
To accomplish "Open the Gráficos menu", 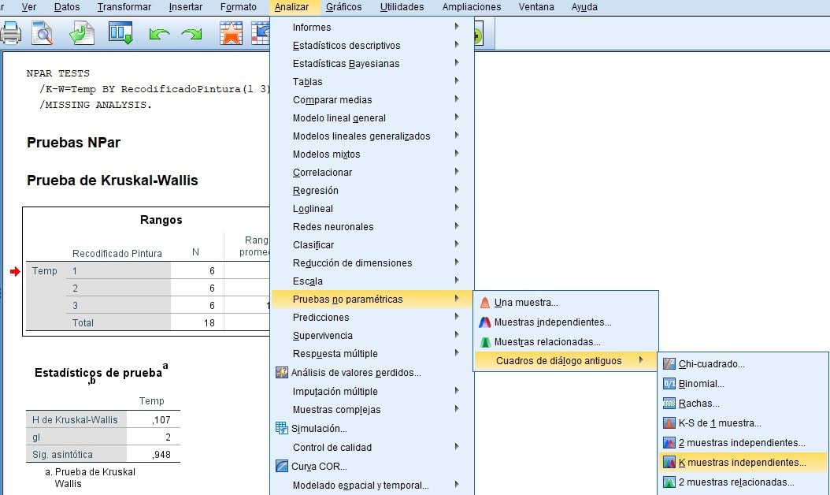I will (x=343, y=7).
